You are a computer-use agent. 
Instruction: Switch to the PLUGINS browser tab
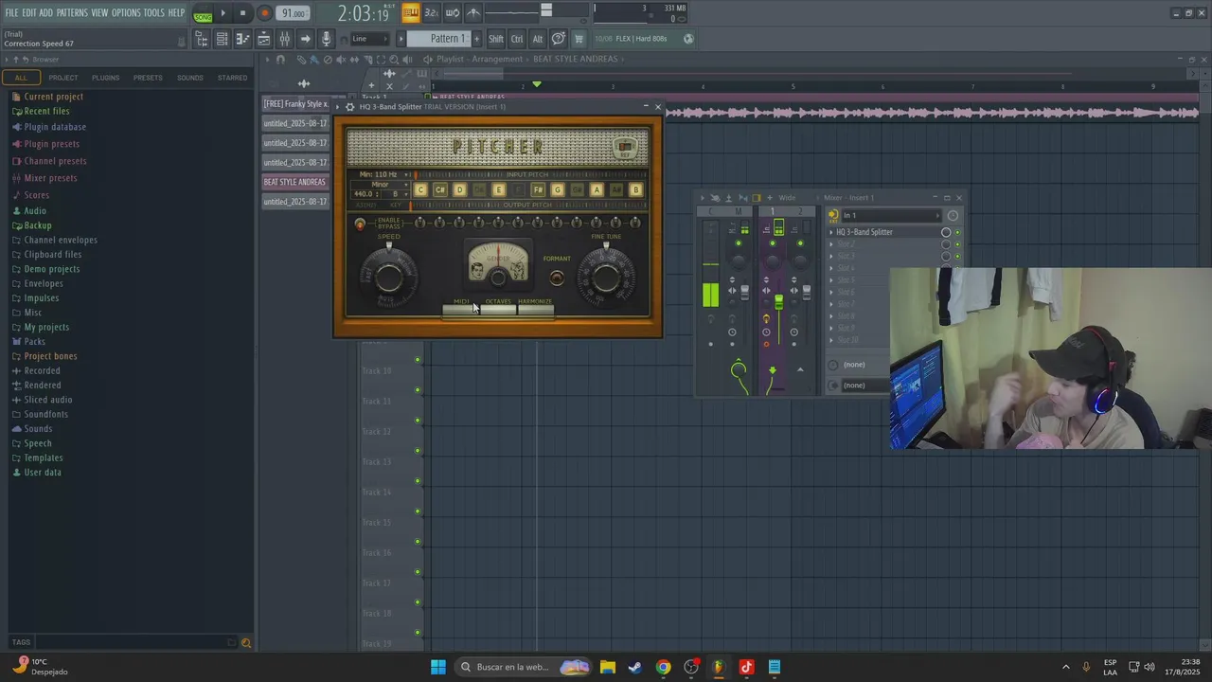(105, 78)
